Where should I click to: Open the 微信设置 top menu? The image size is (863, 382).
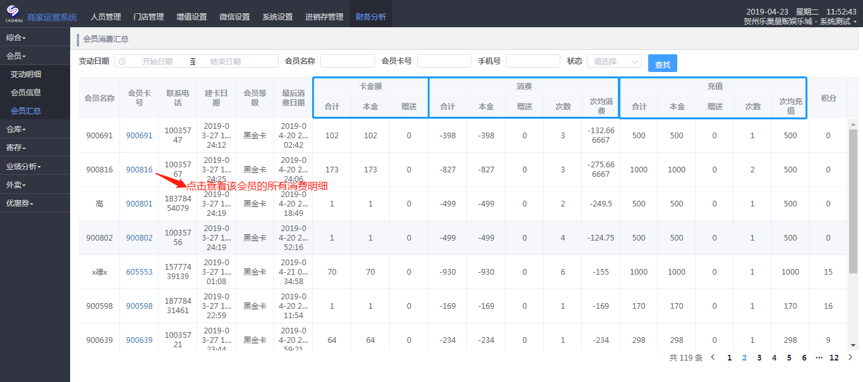click(x=234, y=17)
